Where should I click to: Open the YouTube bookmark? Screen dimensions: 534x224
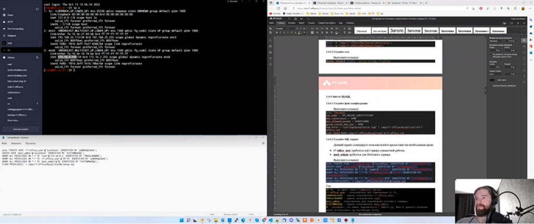pos(275,13)
